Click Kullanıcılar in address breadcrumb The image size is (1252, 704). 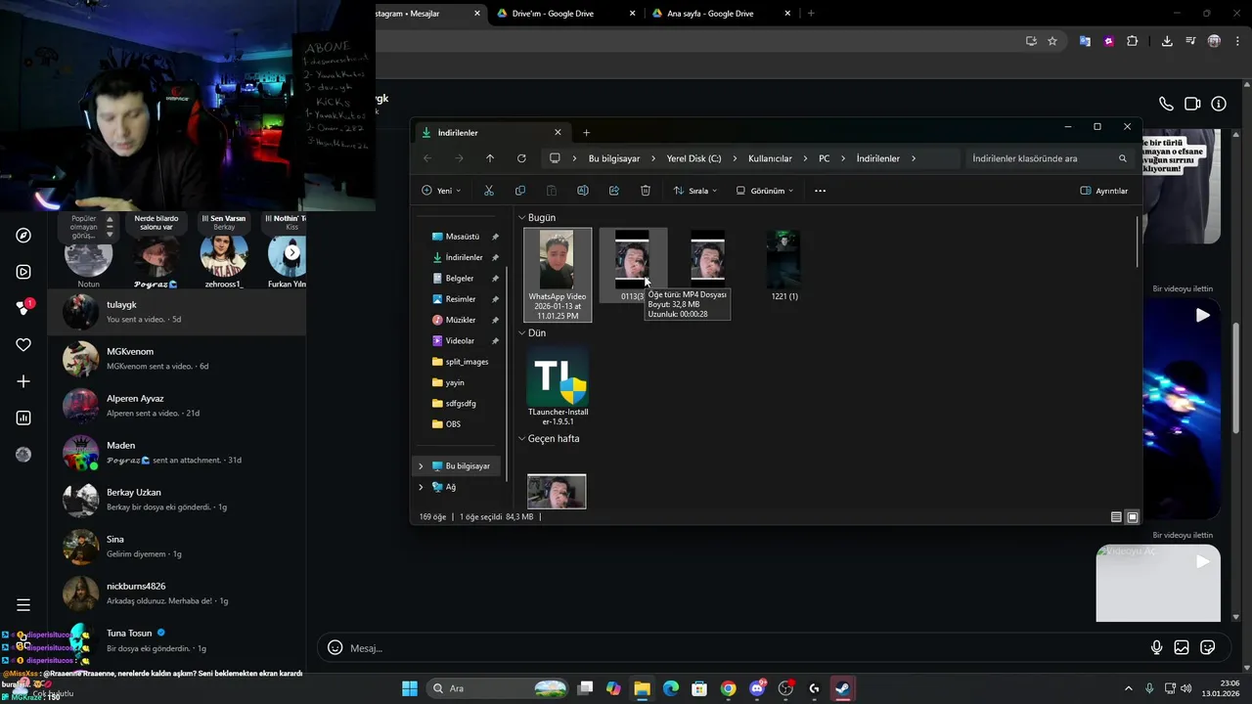(x=770, y=158)
